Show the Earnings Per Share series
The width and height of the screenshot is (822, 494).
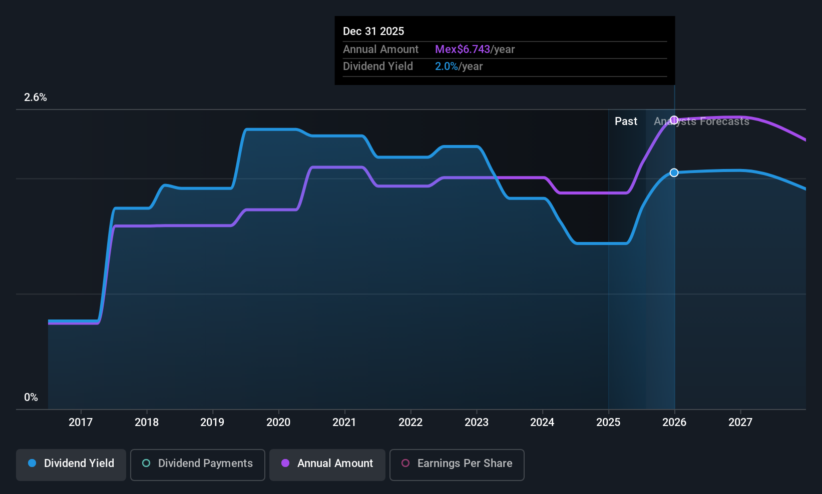pos(457,465)
